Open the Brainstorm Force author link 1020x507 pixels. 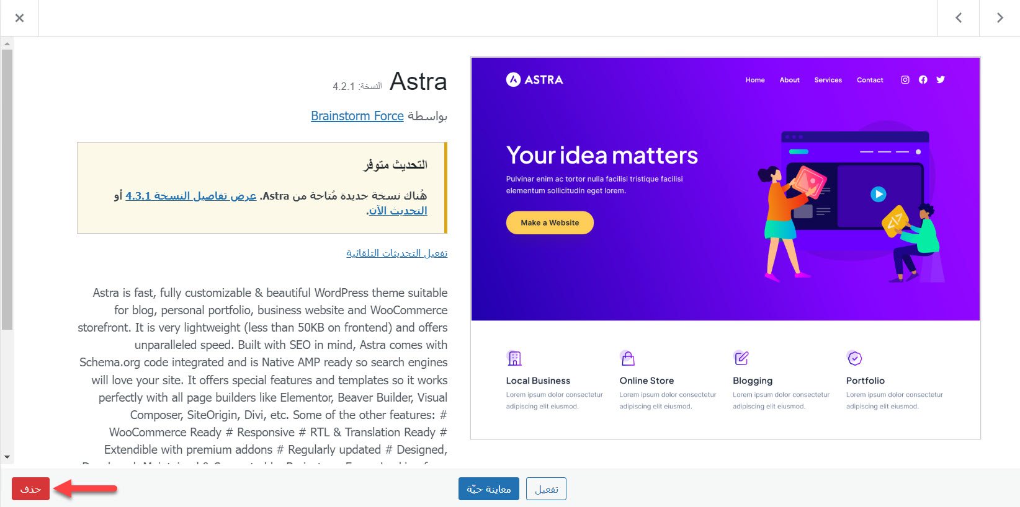[357, 116]
